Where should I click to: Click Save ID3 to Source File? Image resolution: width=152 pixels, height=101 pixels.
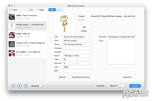click(81, 77)
